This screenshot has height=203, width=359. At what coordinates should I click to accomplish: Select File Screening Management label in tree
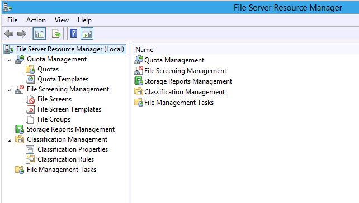68,89
